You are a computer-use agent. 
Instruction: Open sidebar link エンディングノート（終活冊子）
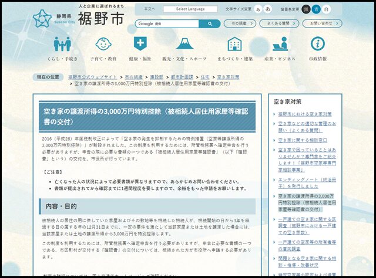pos(307,183)
